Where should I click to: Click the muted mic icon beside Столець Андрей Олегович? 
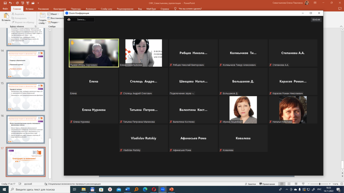point(121,93)
